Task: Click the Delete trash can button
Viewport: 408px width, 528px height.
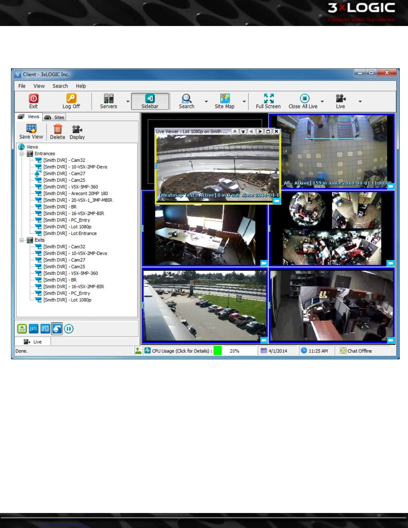Action: tap(58, 132)
